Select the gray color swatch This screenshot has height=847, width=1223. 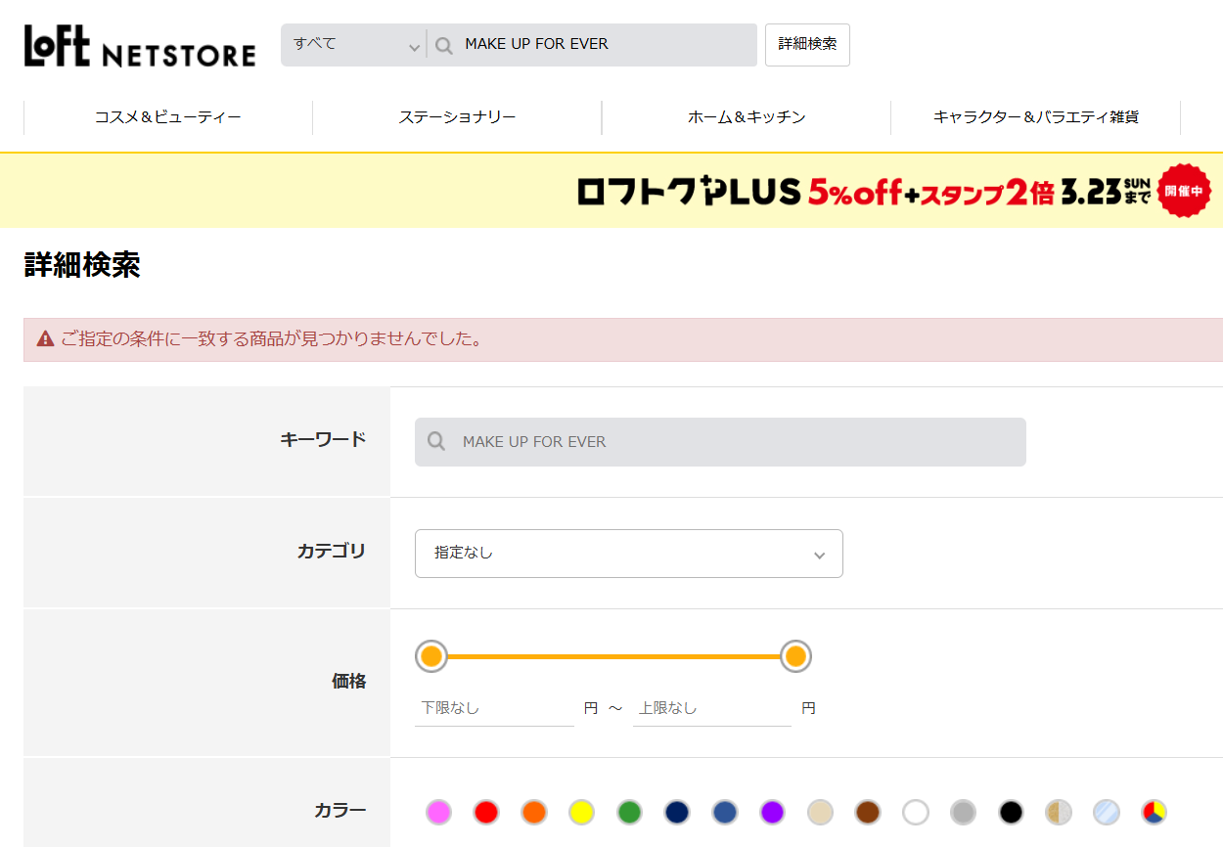click(964, 812)
